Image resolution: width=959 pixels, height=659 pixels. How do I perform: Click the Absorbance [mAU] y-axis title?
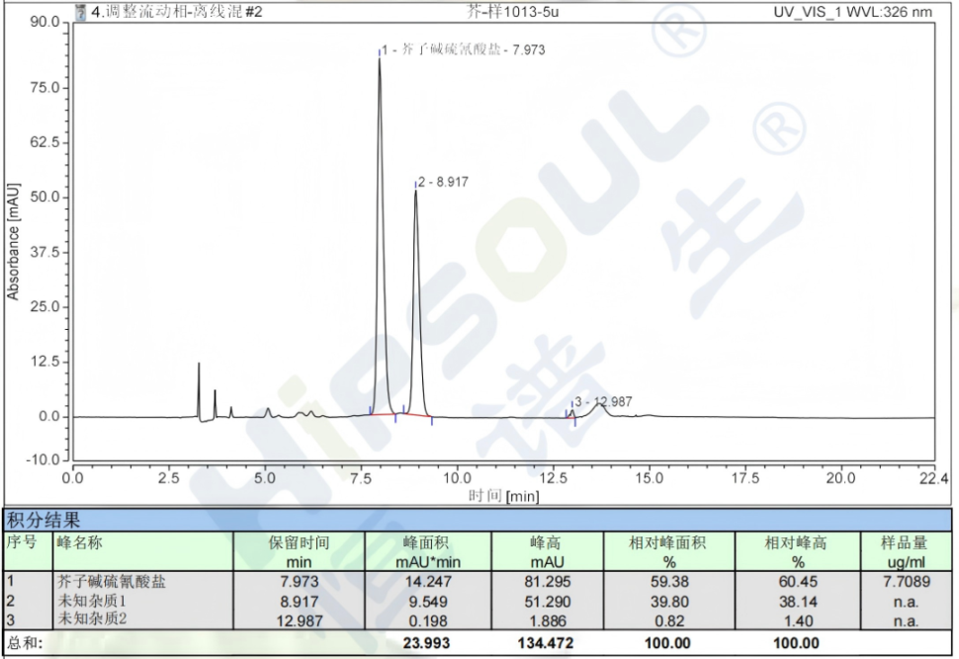click(x=13, y=240)
